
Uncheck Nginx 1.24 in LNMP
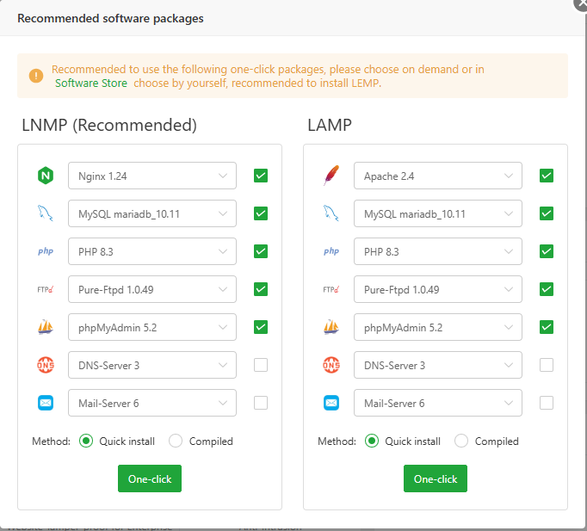point(261,176)
